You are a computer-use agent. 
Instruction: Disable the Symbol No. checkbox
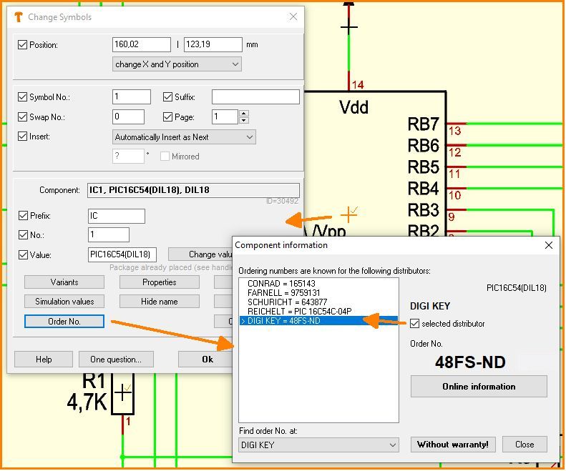click(22, 97)
